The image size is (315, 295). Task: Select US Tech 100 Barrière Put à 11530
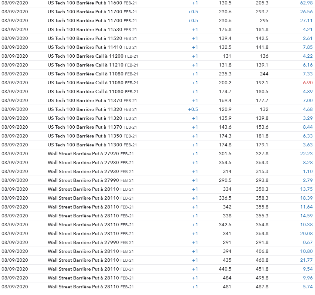click(x=92, y=30)
